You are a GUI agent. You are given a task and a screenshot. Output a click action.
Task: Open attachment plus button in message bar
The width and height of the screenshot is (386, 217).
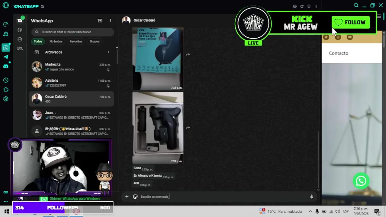(127, 197)
